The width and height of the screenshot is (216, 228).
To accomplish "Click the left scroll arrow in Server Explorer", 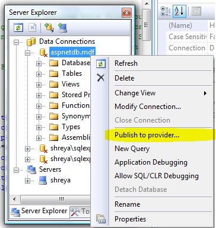I will click(x=14, y=200).
